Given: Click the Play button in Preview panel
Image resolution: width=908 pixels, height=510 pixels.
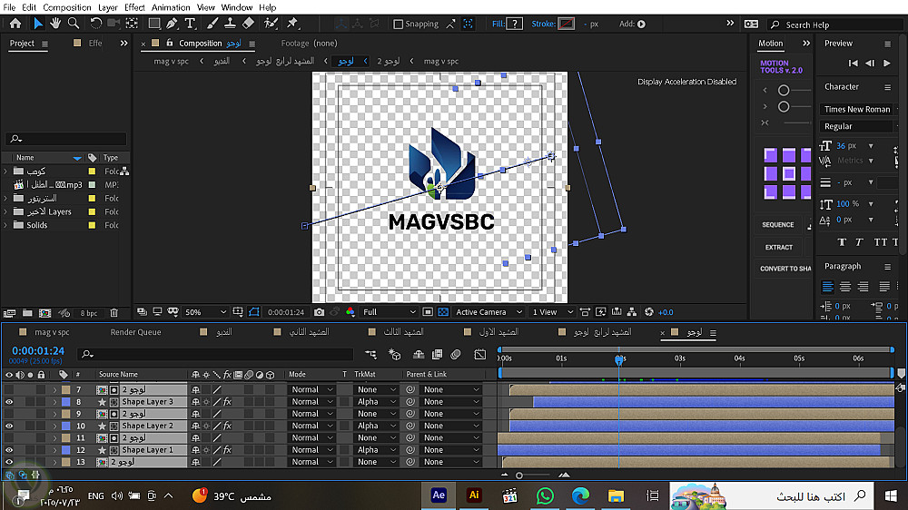Looking at the screenshot, I should pos(886,64).
